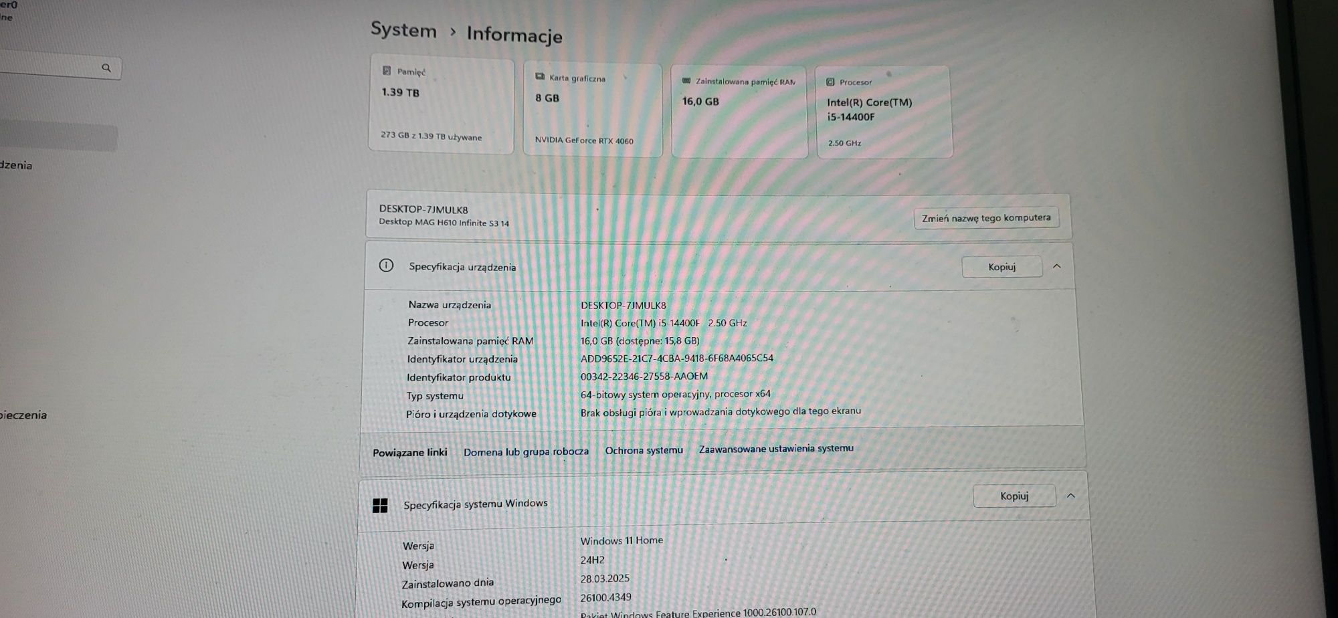Select the Identyfikator urządzenia value

[676, 358]
